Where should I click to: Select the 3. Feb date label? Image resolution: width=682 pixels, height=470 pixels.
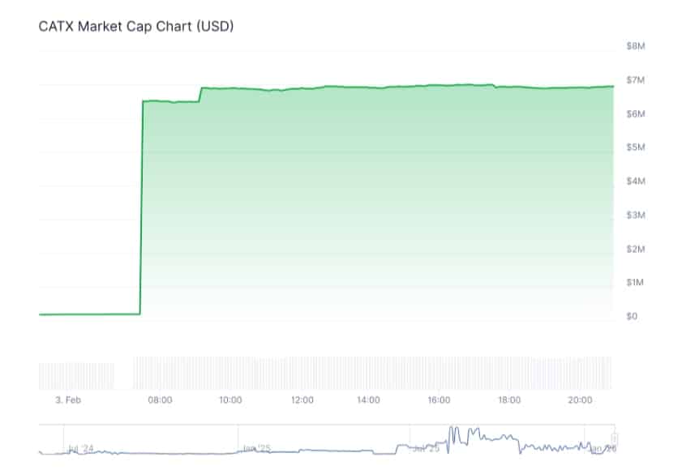click(66, 400)
